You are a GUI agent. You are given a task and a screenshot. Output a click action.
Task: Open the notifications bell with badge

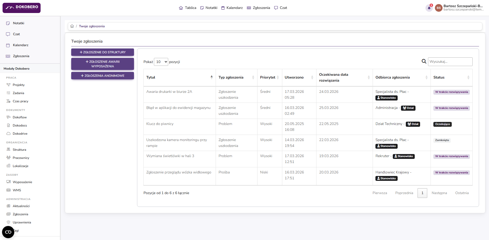[429, 8]
